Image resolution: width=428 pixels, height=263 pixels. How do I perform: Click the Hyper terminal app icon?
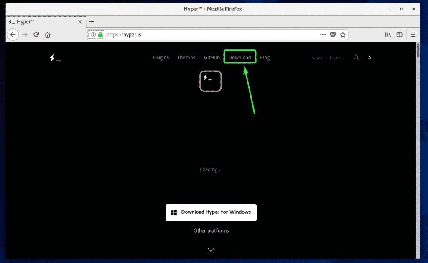[211, 81]
